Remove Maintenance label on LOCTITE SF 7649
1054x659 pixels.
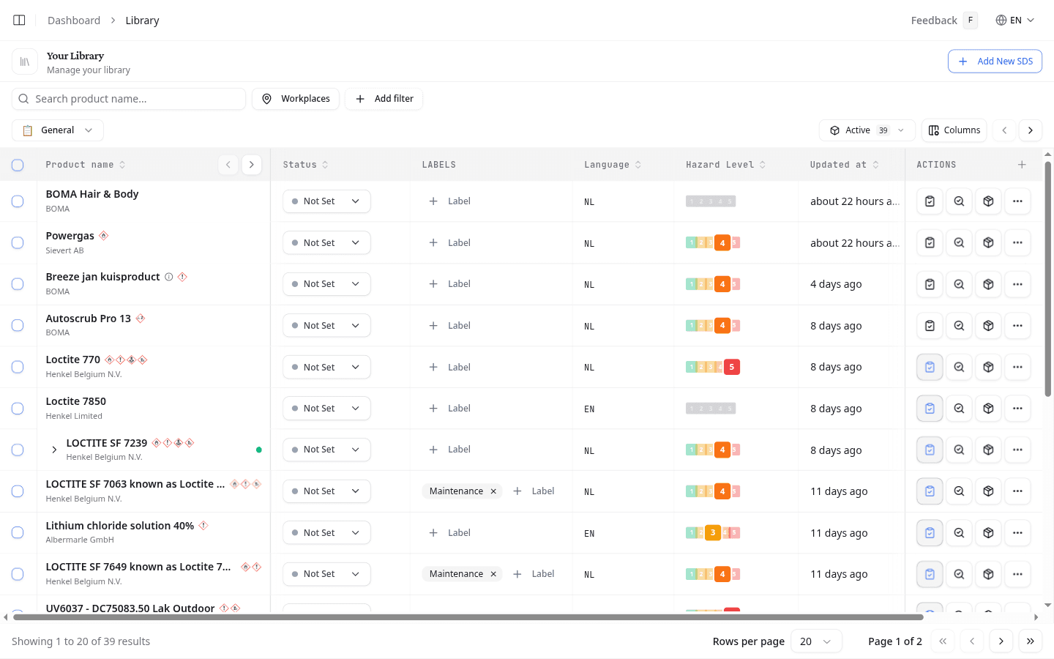493,574
